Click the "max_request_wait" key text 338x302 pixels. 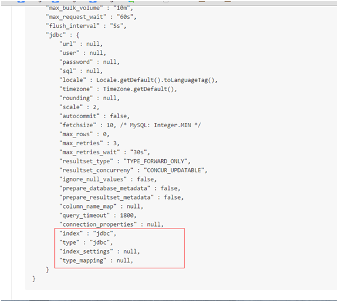point(76,17)
